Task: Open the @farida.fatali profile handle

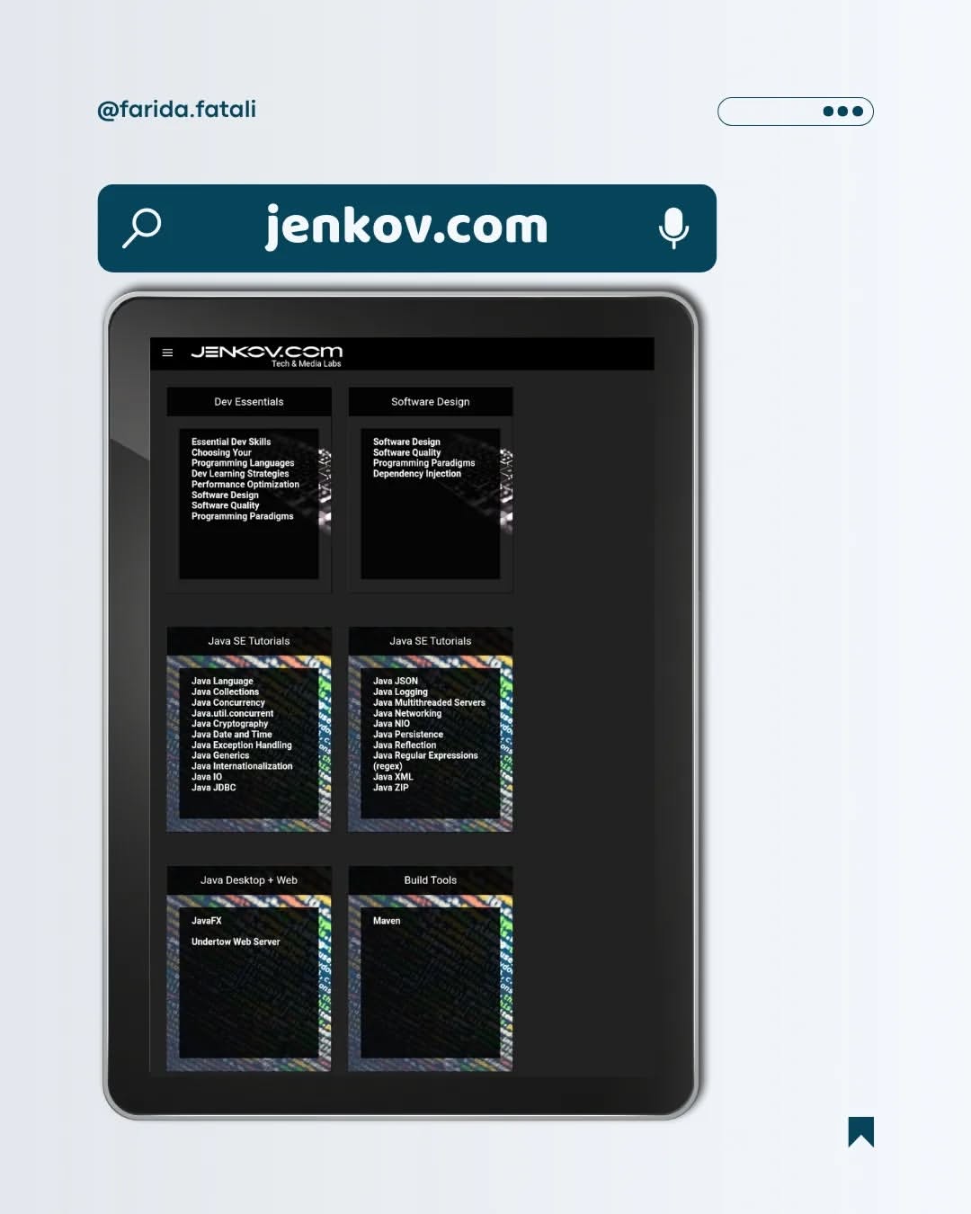Action: 177,110
